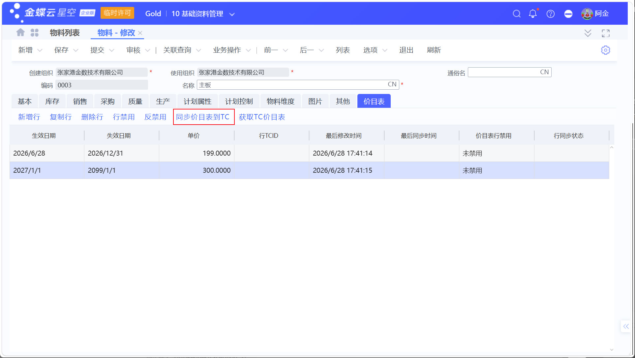This screenshot has height=358, width=635.
Task: Expand the 选项 dropdown arrow
Action: 385,50
